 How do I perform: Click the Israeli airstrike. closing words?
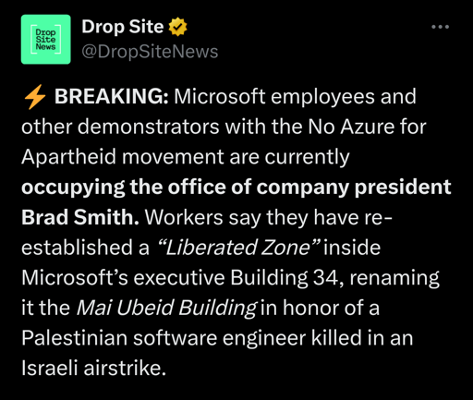tap(93, 368)
